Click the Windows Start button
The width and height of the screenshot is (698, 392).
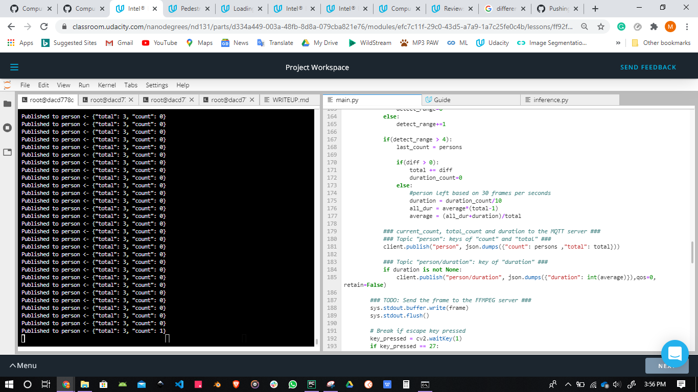point(9,384)
